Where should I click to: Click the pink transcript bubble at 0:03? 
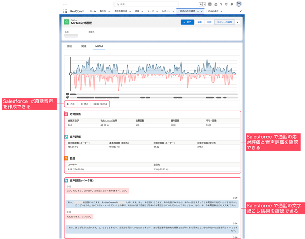pyautogui.click(x=97, y=191)
